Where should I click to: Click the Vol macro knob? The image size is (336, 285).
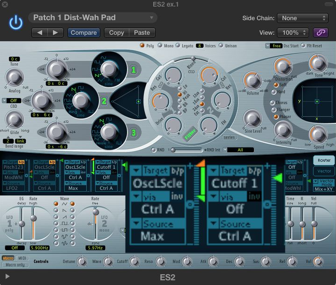click(x=318, y=262)
